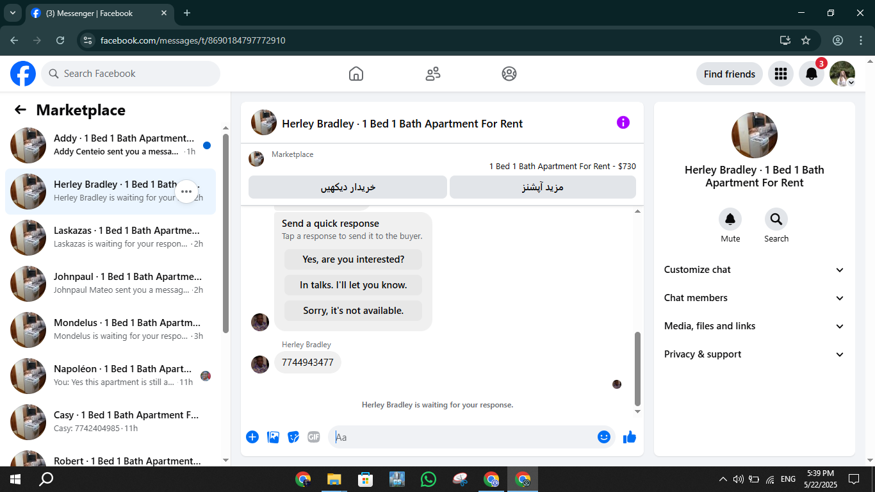Open a new browser tab

[x=187, y=13]
